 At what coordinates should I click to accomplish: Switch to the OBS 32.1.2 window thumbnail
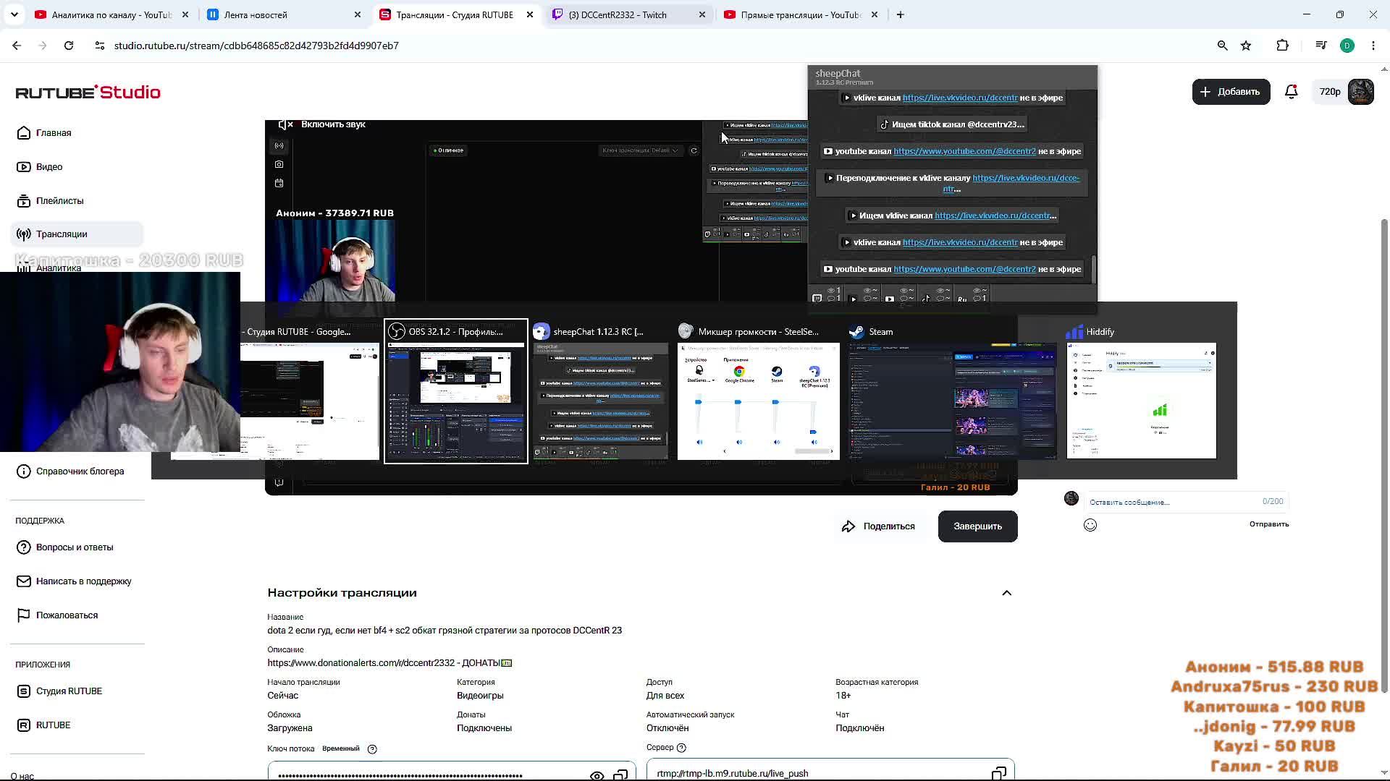(x=456, y=391)
